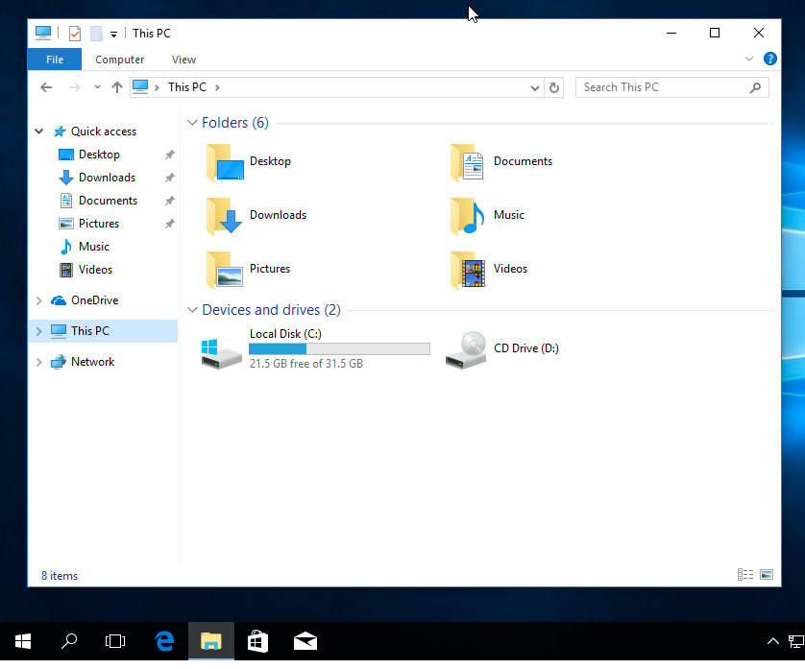Open the File menu tab
Viewport: 805px width, 669px height.
coord(55,60)
